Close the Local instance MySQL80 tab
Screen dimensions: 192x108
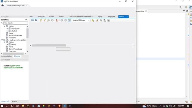click(27, 5)
